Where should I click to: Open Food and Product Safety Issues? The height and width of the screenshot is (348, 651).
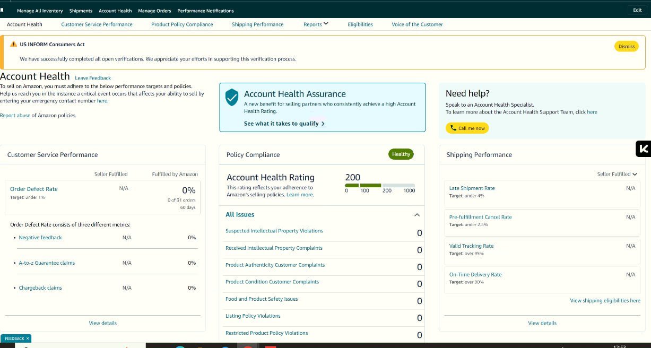coord(262,299)
